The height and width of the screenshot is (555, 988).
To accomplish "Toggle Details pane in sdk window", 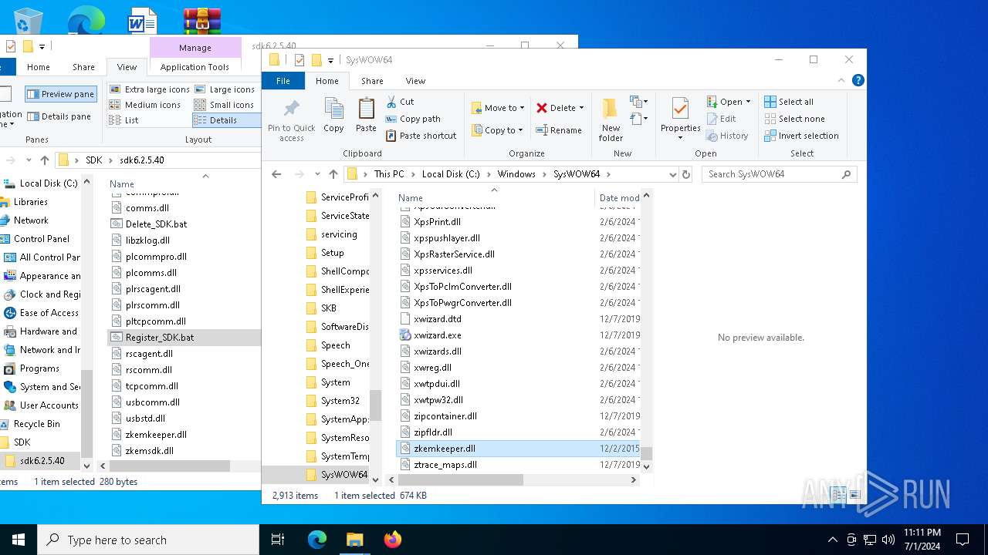I will 59,116.
